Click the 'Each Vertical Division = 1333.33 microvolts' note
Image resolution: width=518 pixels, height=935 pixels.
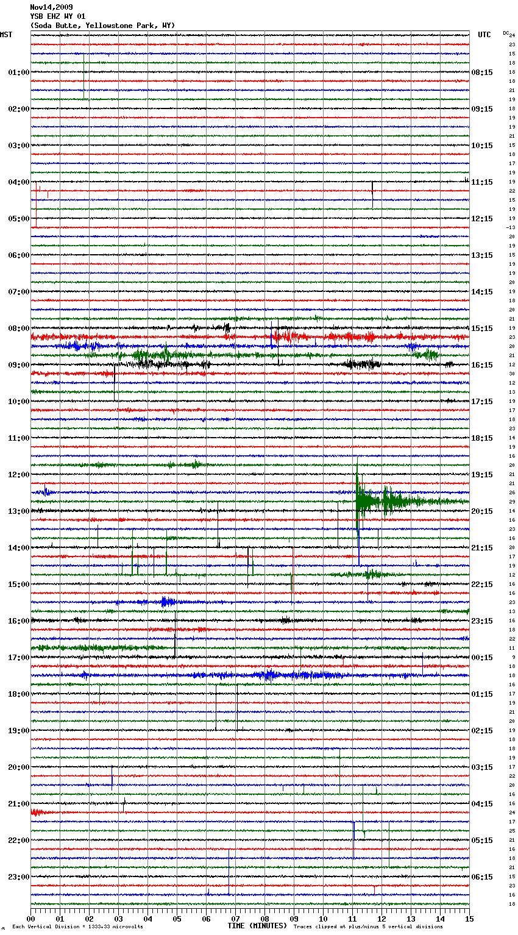coord(77,926)
